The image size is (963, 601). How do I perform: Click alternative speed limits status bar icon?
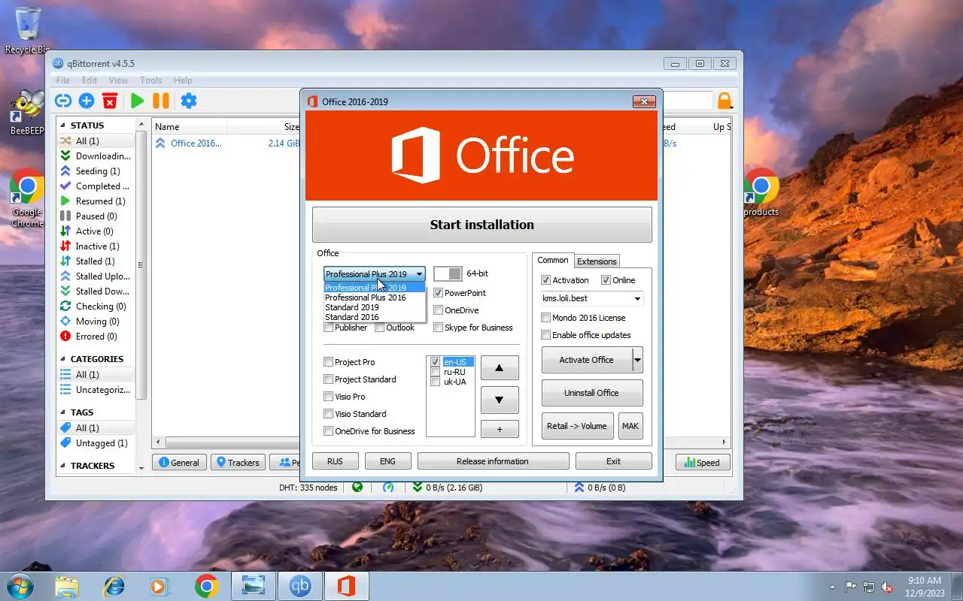[x=388, y=487]
